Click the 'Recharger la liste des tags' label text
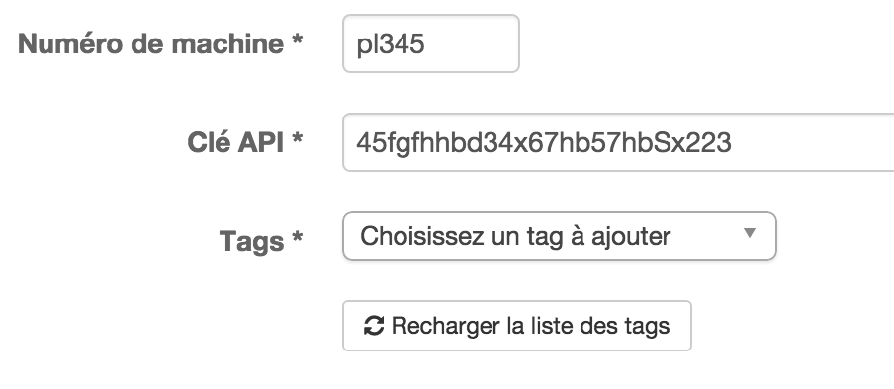 [x=530, y=326]
